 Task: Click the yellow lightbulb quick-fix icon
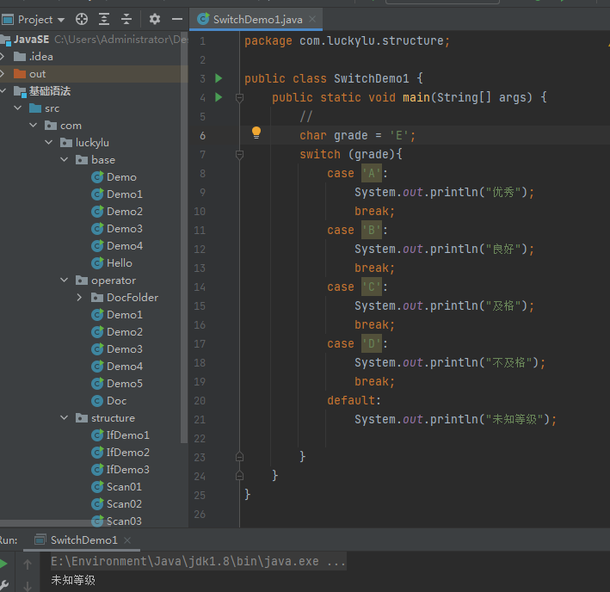click(x=256, y=133)
